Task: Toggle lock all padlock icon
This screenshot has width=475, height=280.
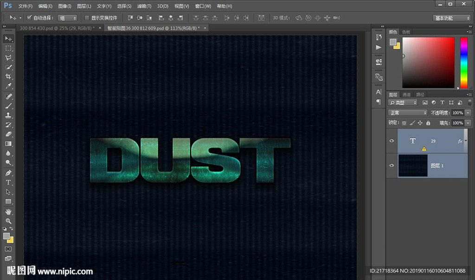Action: [x=428, y=123]
